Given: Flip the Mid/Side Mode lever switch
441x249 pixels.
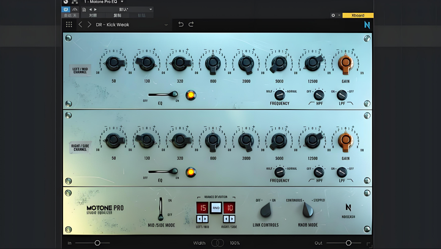Looking at the screenshot, I should [161, 209].
